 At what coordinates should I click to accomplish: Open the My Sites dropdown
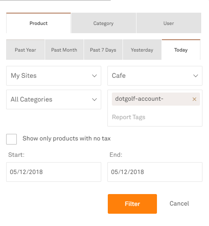coord(54,76)
